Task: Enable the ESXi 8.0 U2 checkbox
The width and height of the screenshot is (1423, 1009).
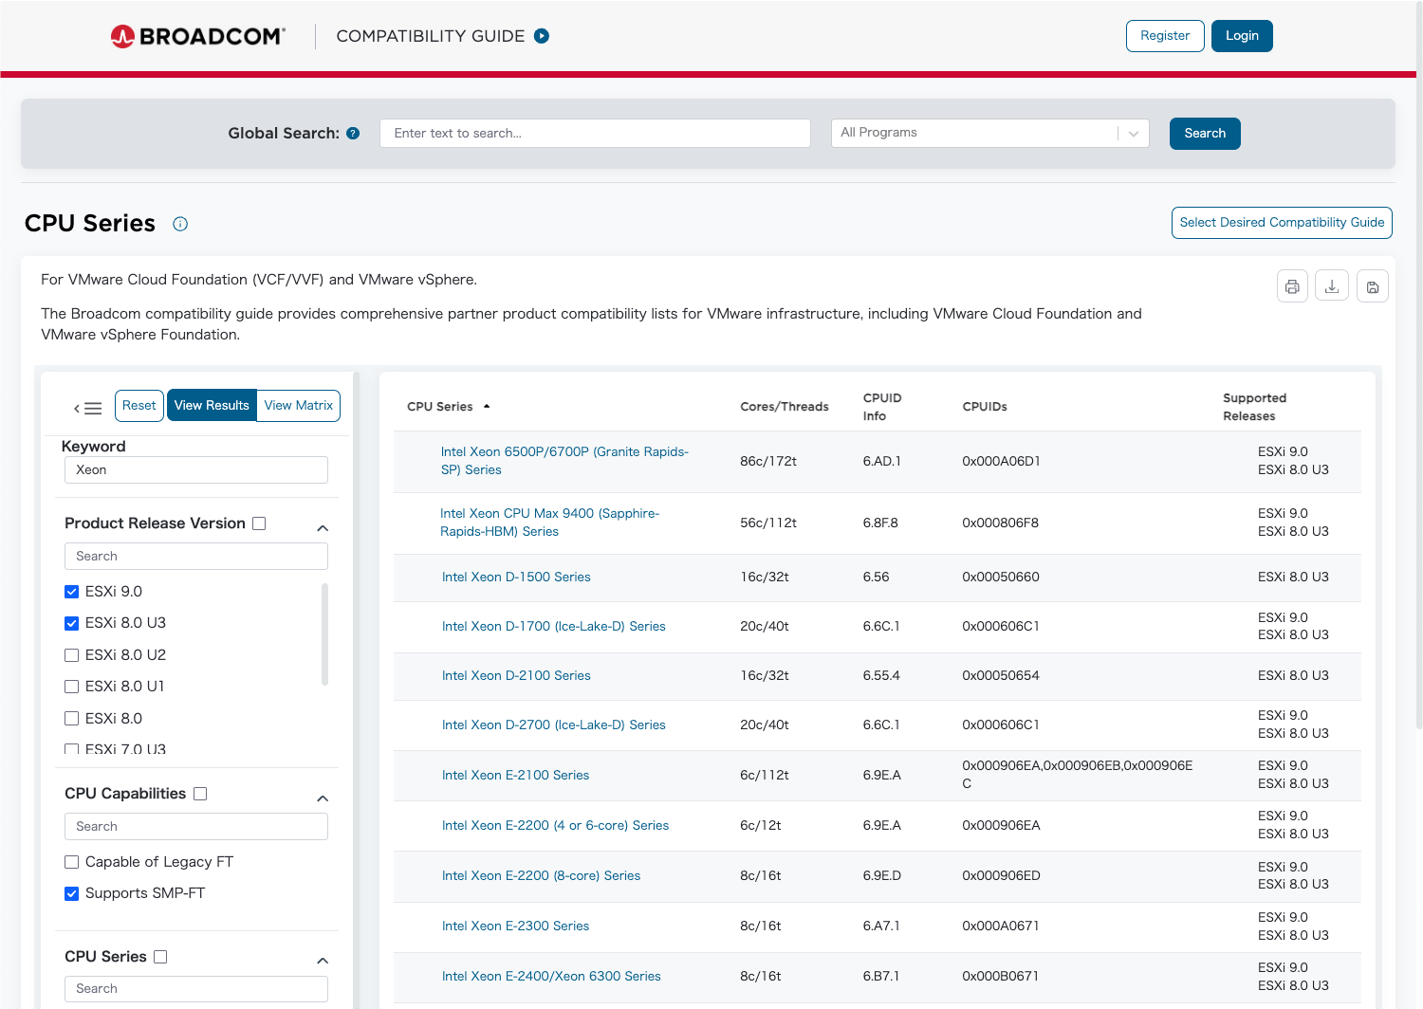Action: (71, 654)
